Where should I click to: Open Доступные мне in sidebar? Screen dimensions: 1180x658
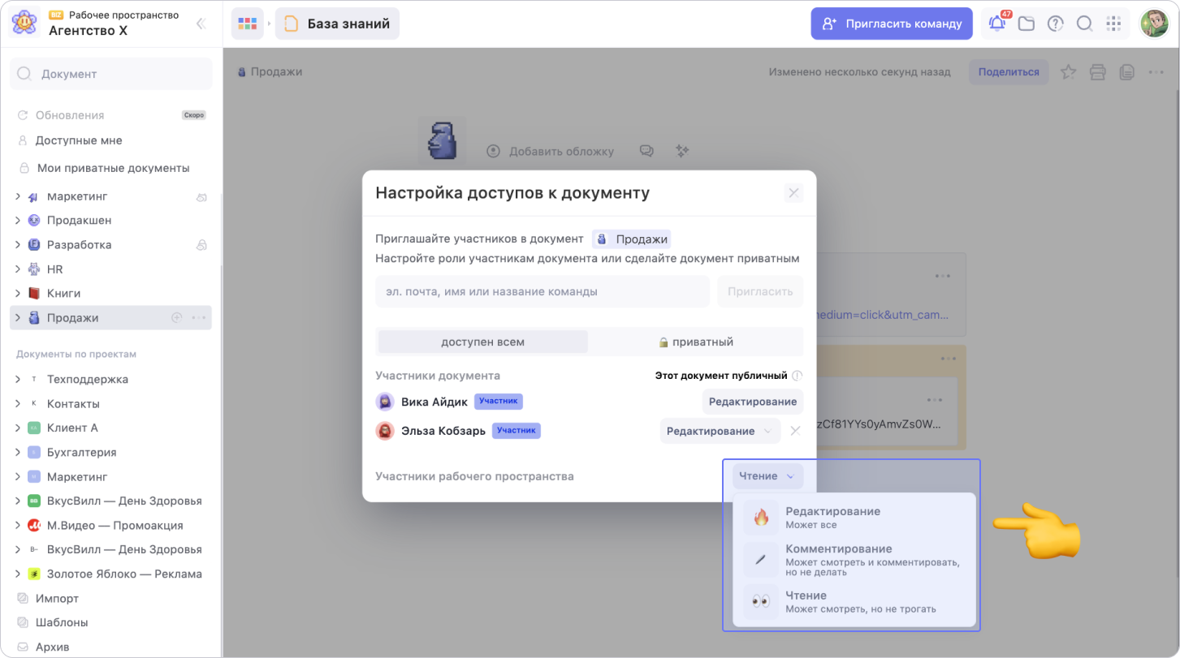tap(79, 140)
